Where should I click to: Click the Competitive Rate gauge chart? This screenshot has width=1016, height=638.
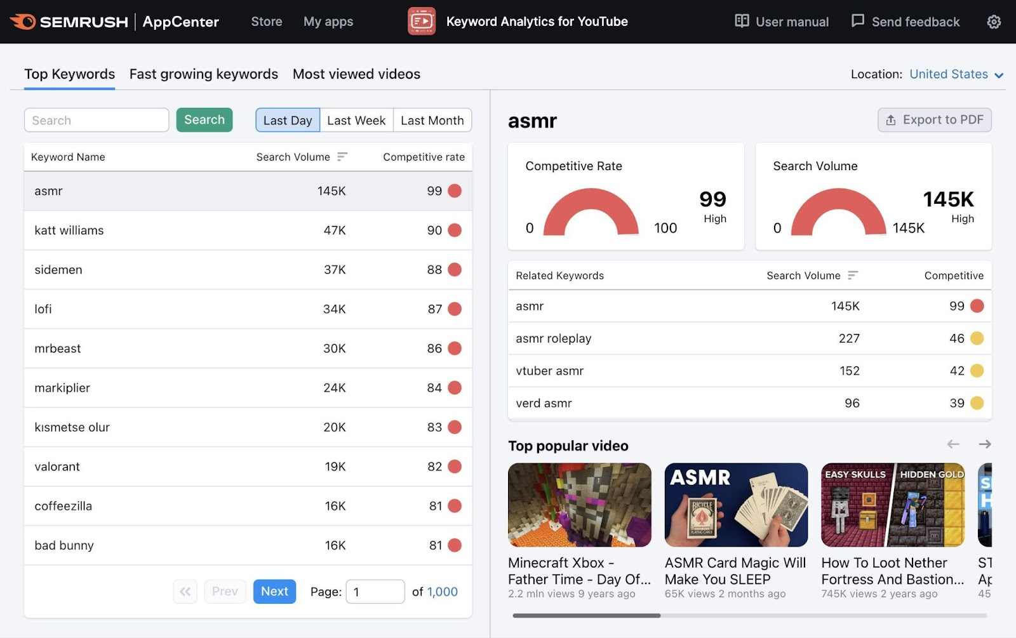[591, 212]
